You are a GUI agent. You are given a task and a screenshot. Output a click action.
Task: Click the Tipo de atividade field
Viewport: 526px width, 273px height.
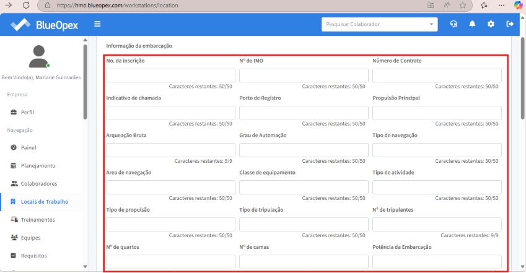click(437, 187)
